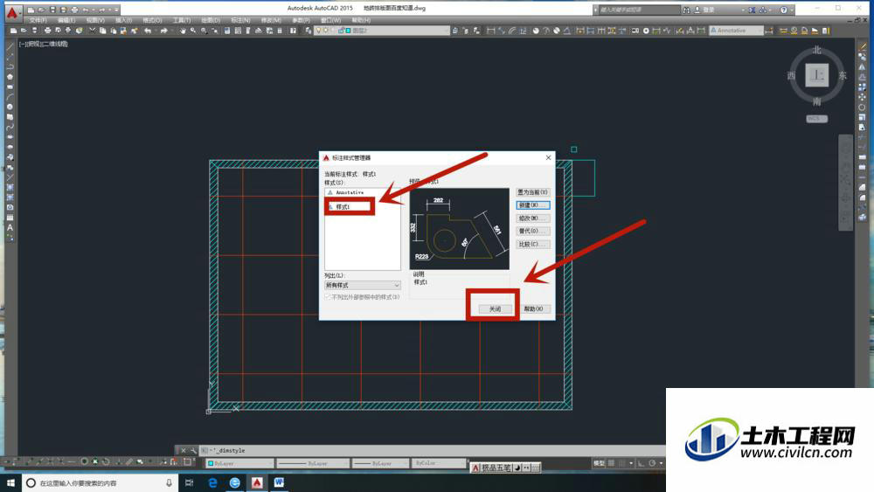This screenshot has height=492, width=874.
Task: Click the Zoom Window magnifier icon
Action: (x=204, y=31)
